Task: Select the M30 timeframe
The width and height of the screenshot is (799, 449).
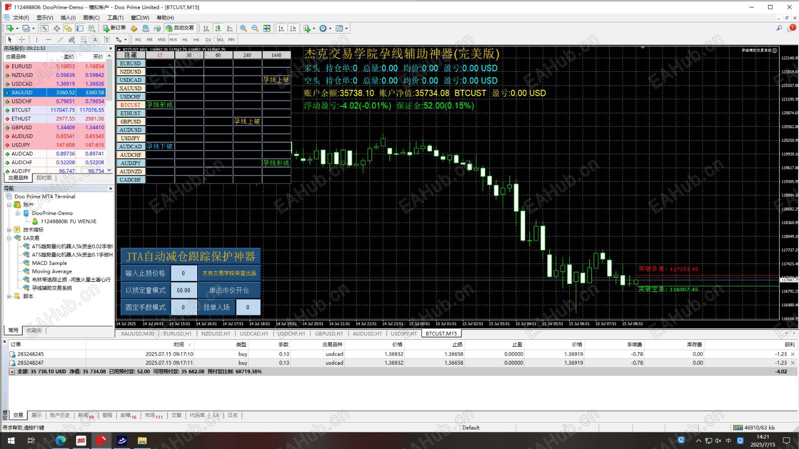Action: (x=161, y=39)
